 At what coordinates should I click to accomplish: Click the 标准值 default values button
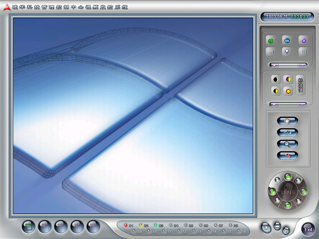coord(301,85)
